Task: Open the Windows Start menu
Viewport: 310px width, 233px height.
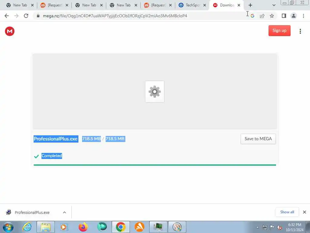Action: click(x=8, y=227)
